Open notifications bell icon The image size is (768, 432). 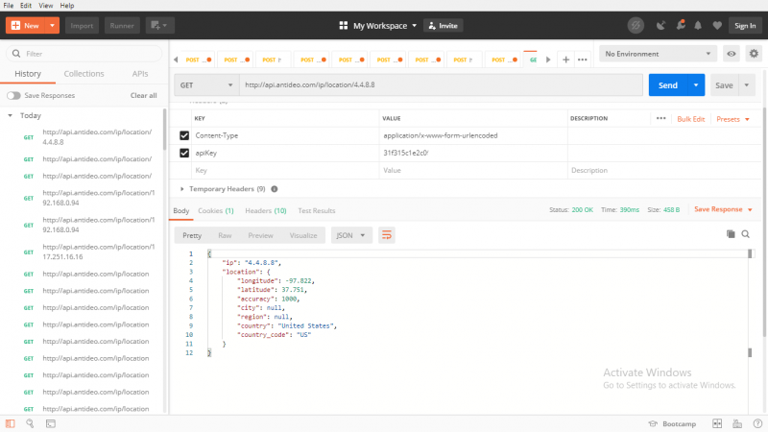[x=698, y=26]
